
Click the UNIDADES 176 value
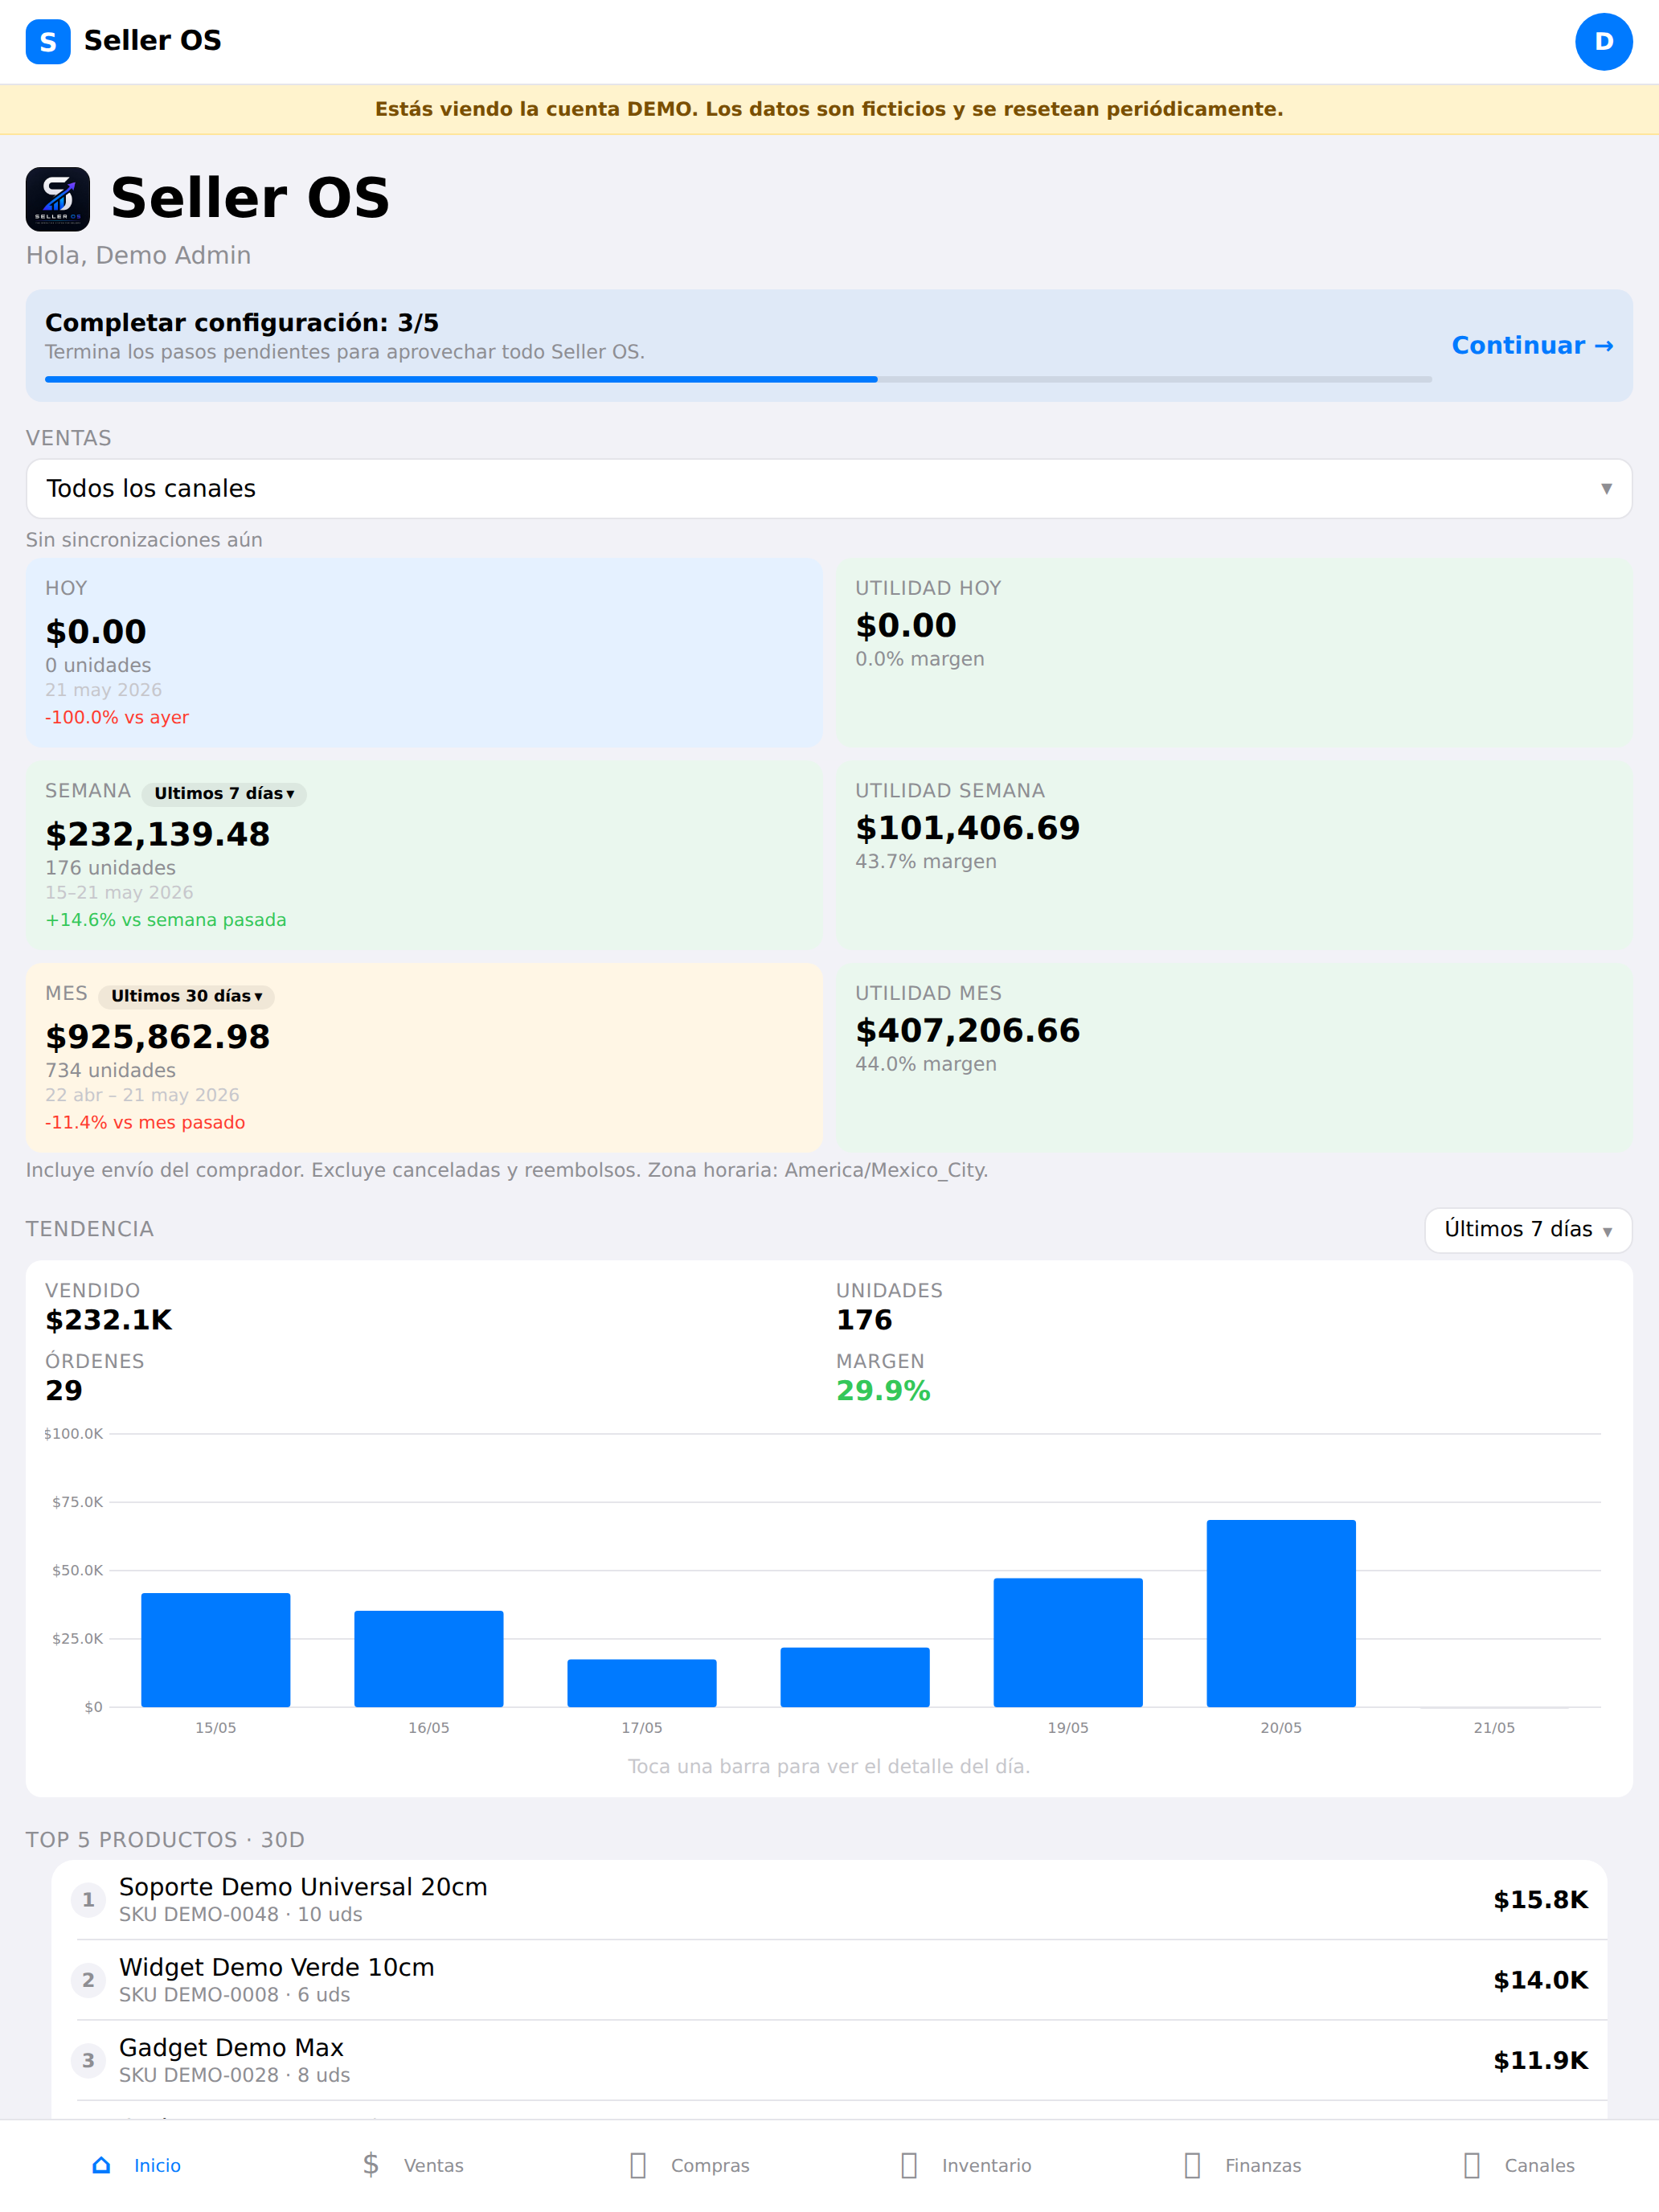[864, 1320]
